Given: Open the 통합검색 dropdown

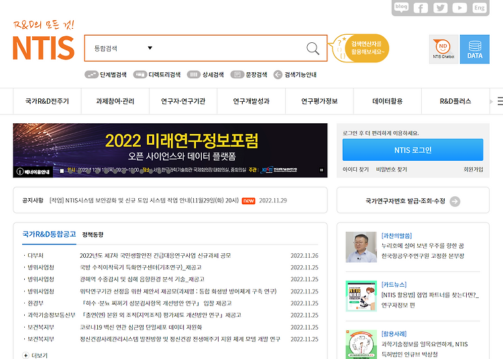Looking at the screenshot, I should [x=123, y=48].
